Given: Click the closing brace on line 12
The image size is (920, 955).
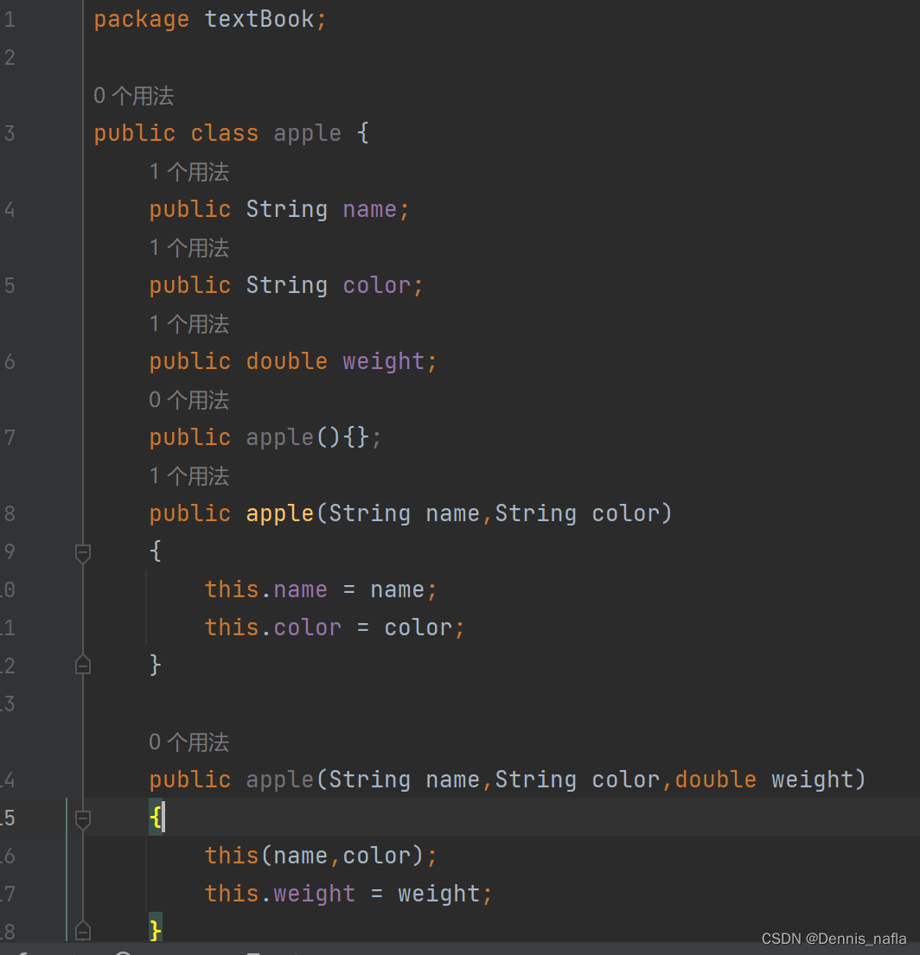Looking at the screenshot, I should (156, 665).
